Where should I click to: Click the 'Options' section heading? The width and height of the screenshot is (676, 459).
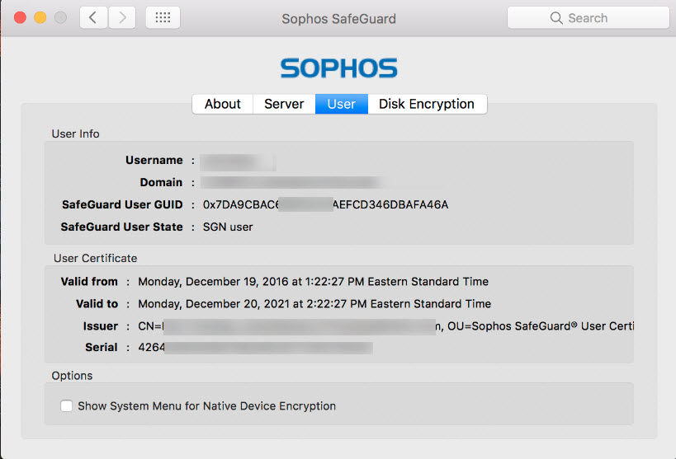[72, 376]
